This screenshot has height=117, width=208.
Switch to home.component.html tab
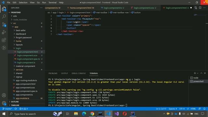[x=81, y=8]
